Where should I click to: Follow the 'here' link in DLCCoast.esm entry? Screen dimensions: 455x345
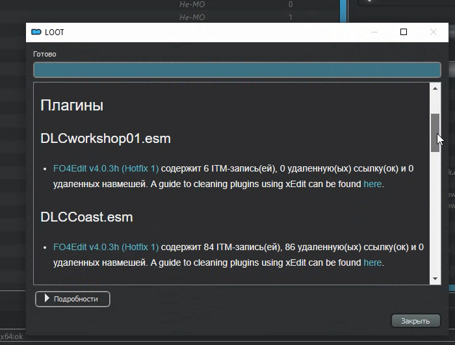(x=372, y=262)
